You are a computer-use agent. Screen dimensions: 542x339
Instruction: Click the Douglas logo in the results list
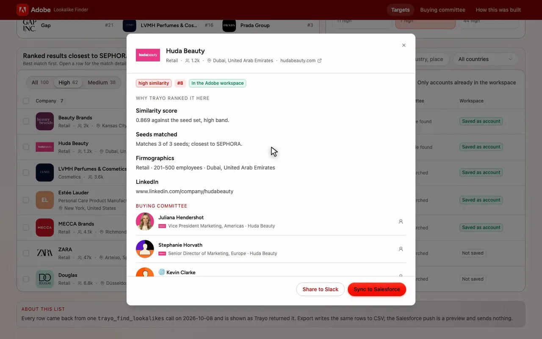44,279
